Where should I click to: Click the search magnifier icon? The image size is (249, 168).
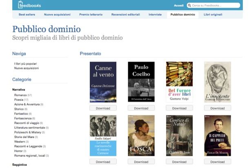pos(189,5)
